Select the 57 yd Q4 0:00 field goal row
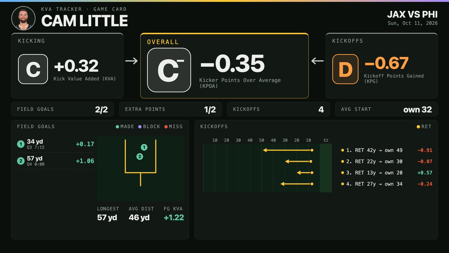This screenshot has height=253, width=449. coord(56,161)
